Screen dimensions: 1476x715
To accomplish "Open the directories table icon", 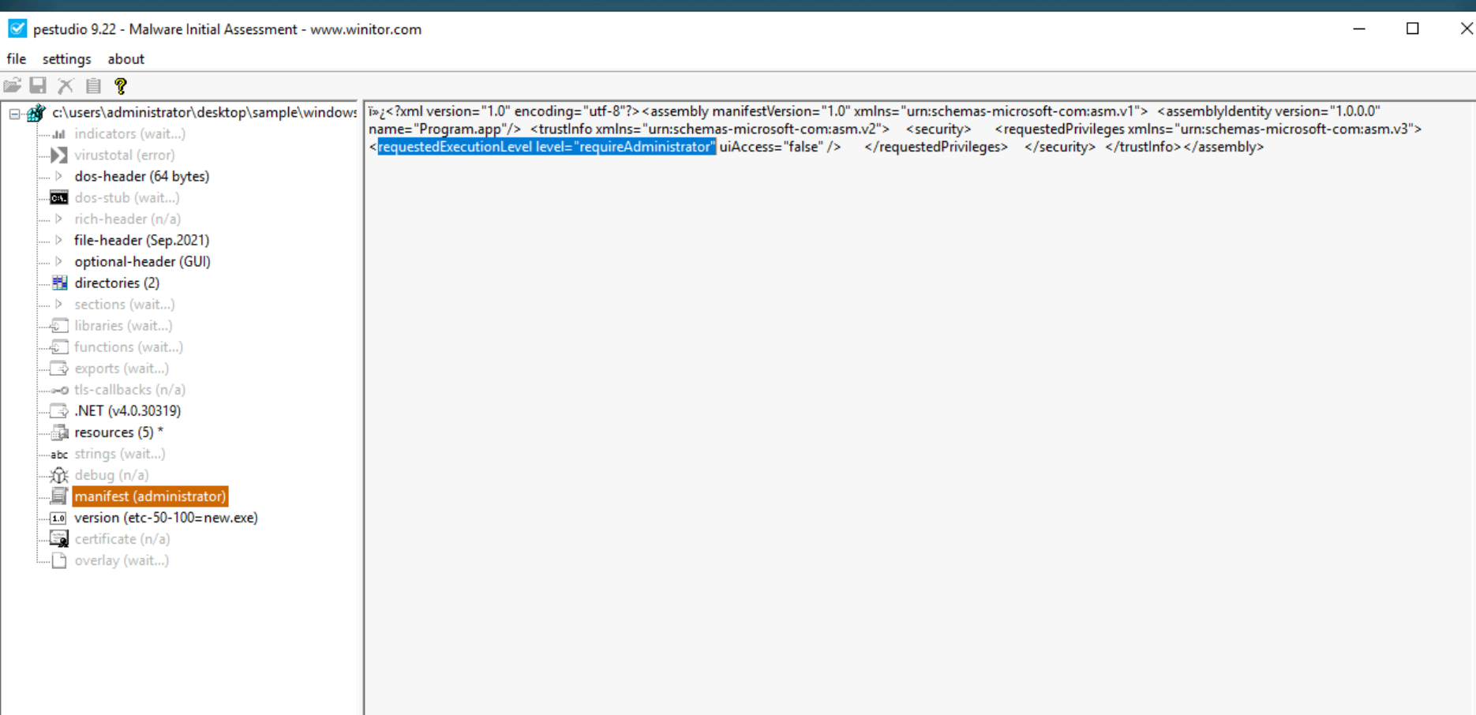I will (59, 283).
